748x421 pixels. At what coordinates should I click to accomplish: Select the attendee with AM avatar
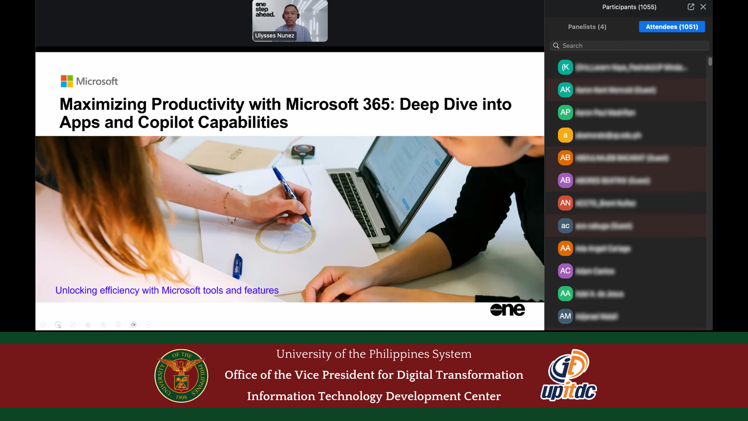click(x=626, y=316)
